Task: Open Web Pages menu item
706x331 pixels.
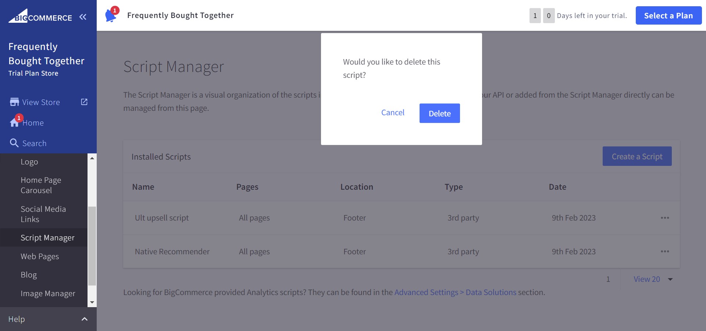Action: pos(40,257)
